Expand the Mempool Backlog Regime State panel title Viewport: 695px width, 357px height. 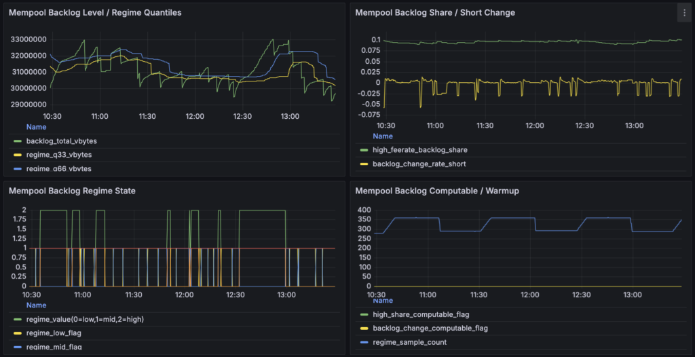coord(72,191)
